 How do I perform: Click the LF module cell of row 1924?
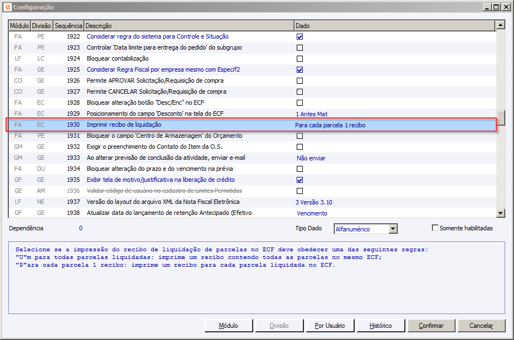point(18,58)
